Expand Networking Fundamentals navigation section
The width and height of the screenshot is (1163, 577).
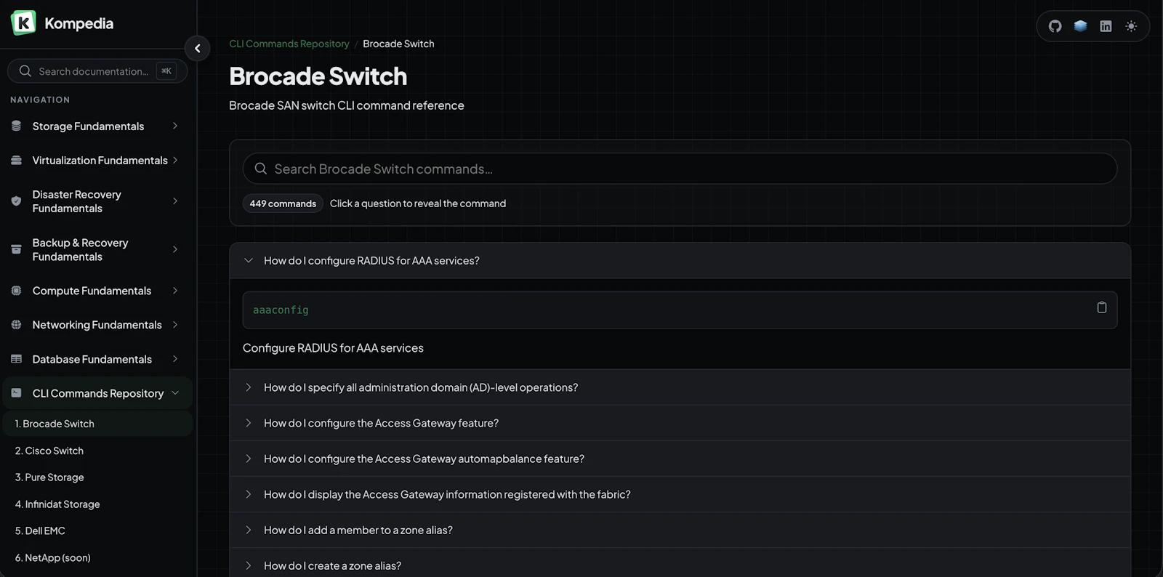(x=97, y=325)
